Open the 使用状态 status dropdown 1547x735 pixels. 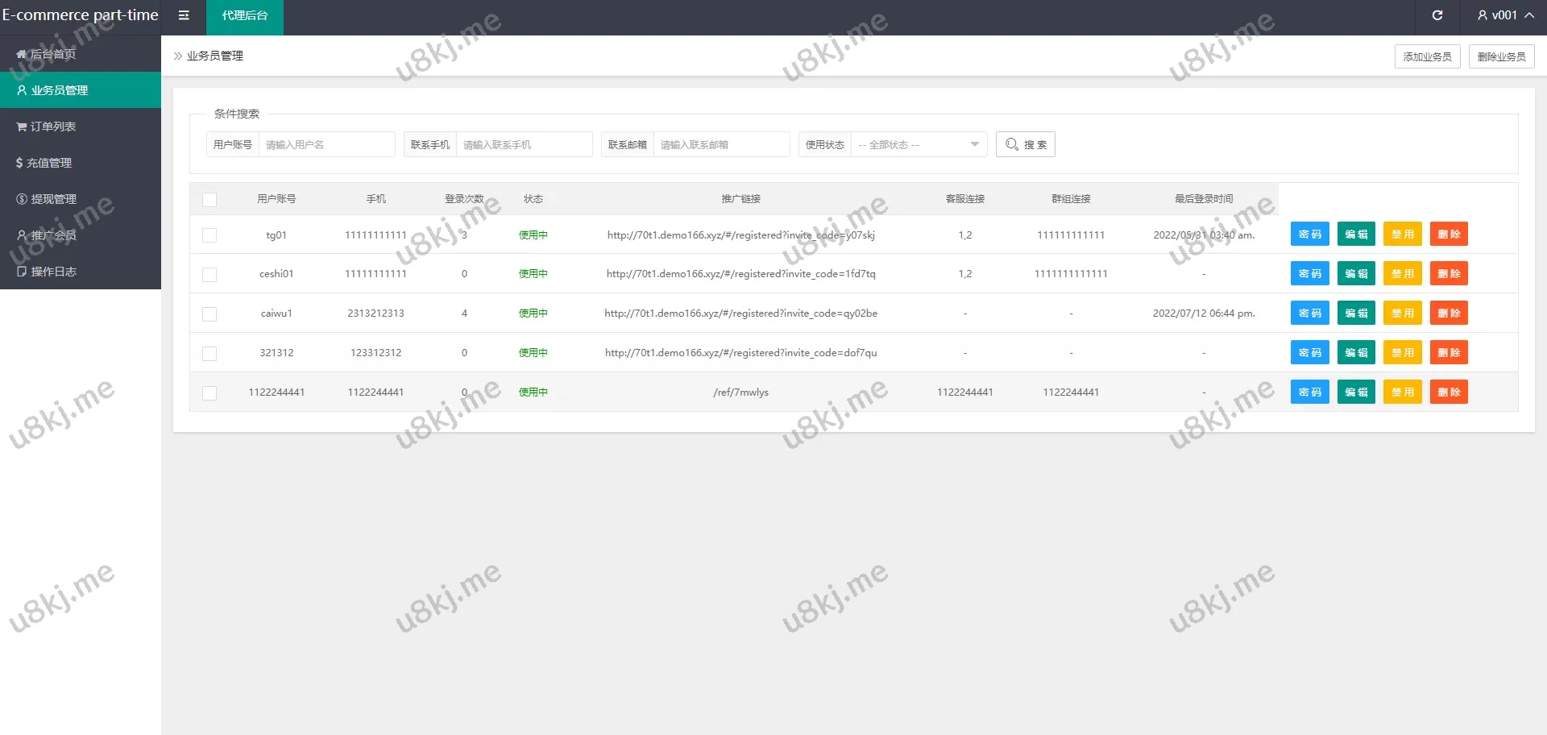tap(919, 145)
